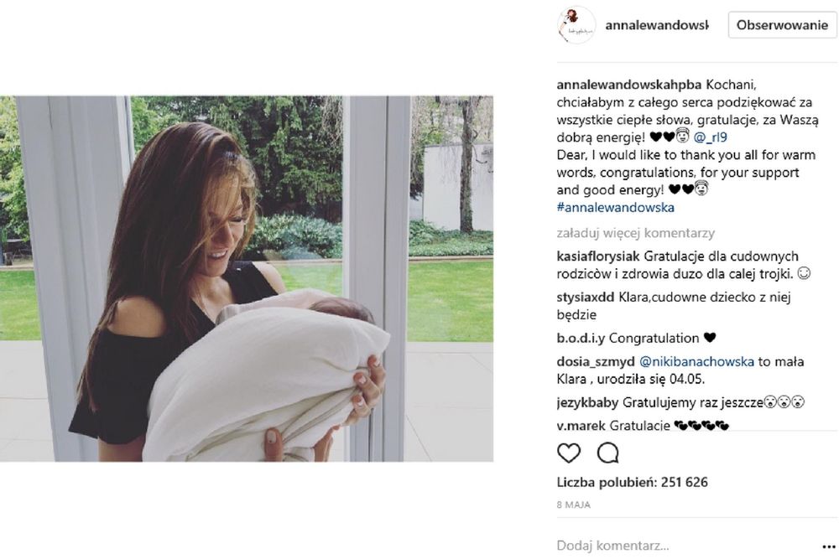The image size is (839, 559).
Task: Toggle the Obserwowanie follow button
Action: point(782,25)
